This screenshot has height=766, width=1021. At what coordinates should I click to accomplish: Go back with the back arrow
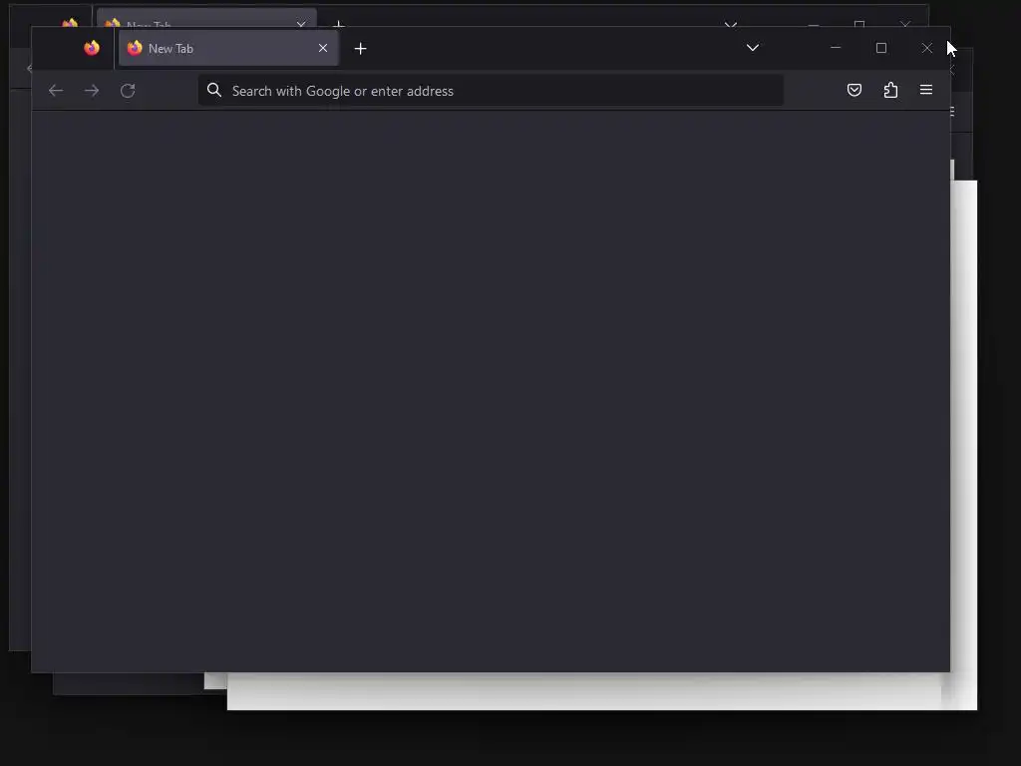click(56, 91)
